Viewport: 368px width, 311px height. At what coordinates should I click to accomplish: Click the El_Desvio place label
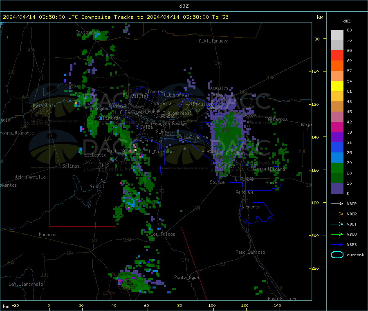click(95, 155)
